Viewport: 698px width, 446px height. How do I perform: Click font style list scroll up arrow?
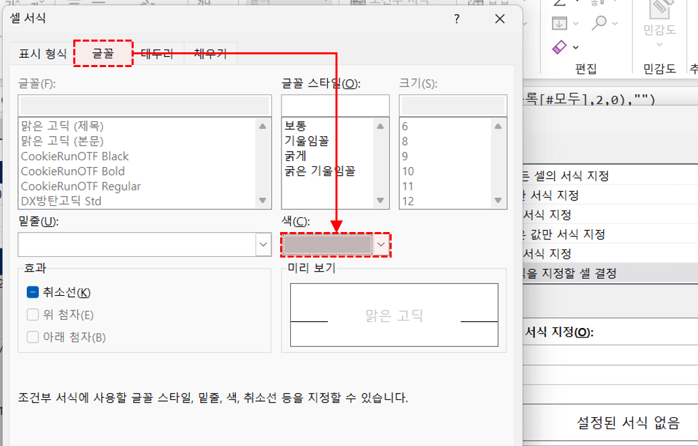[380, 126]
